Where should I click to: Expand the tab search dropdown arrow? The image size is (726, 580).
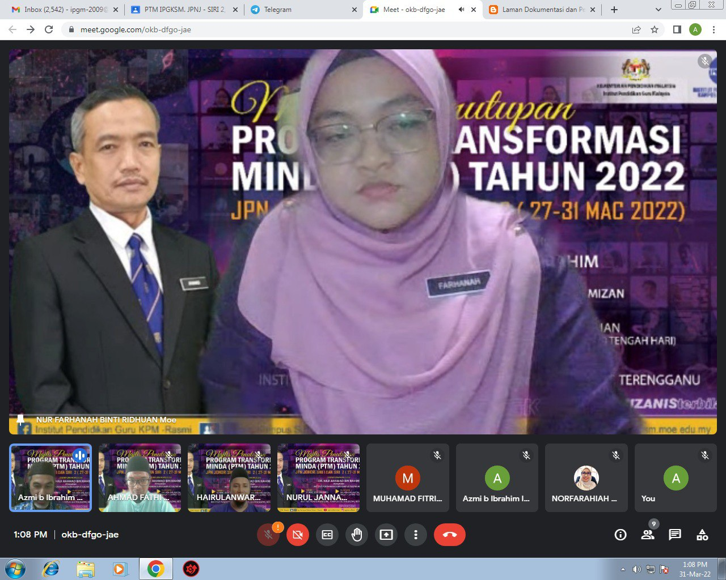(658, 10)
